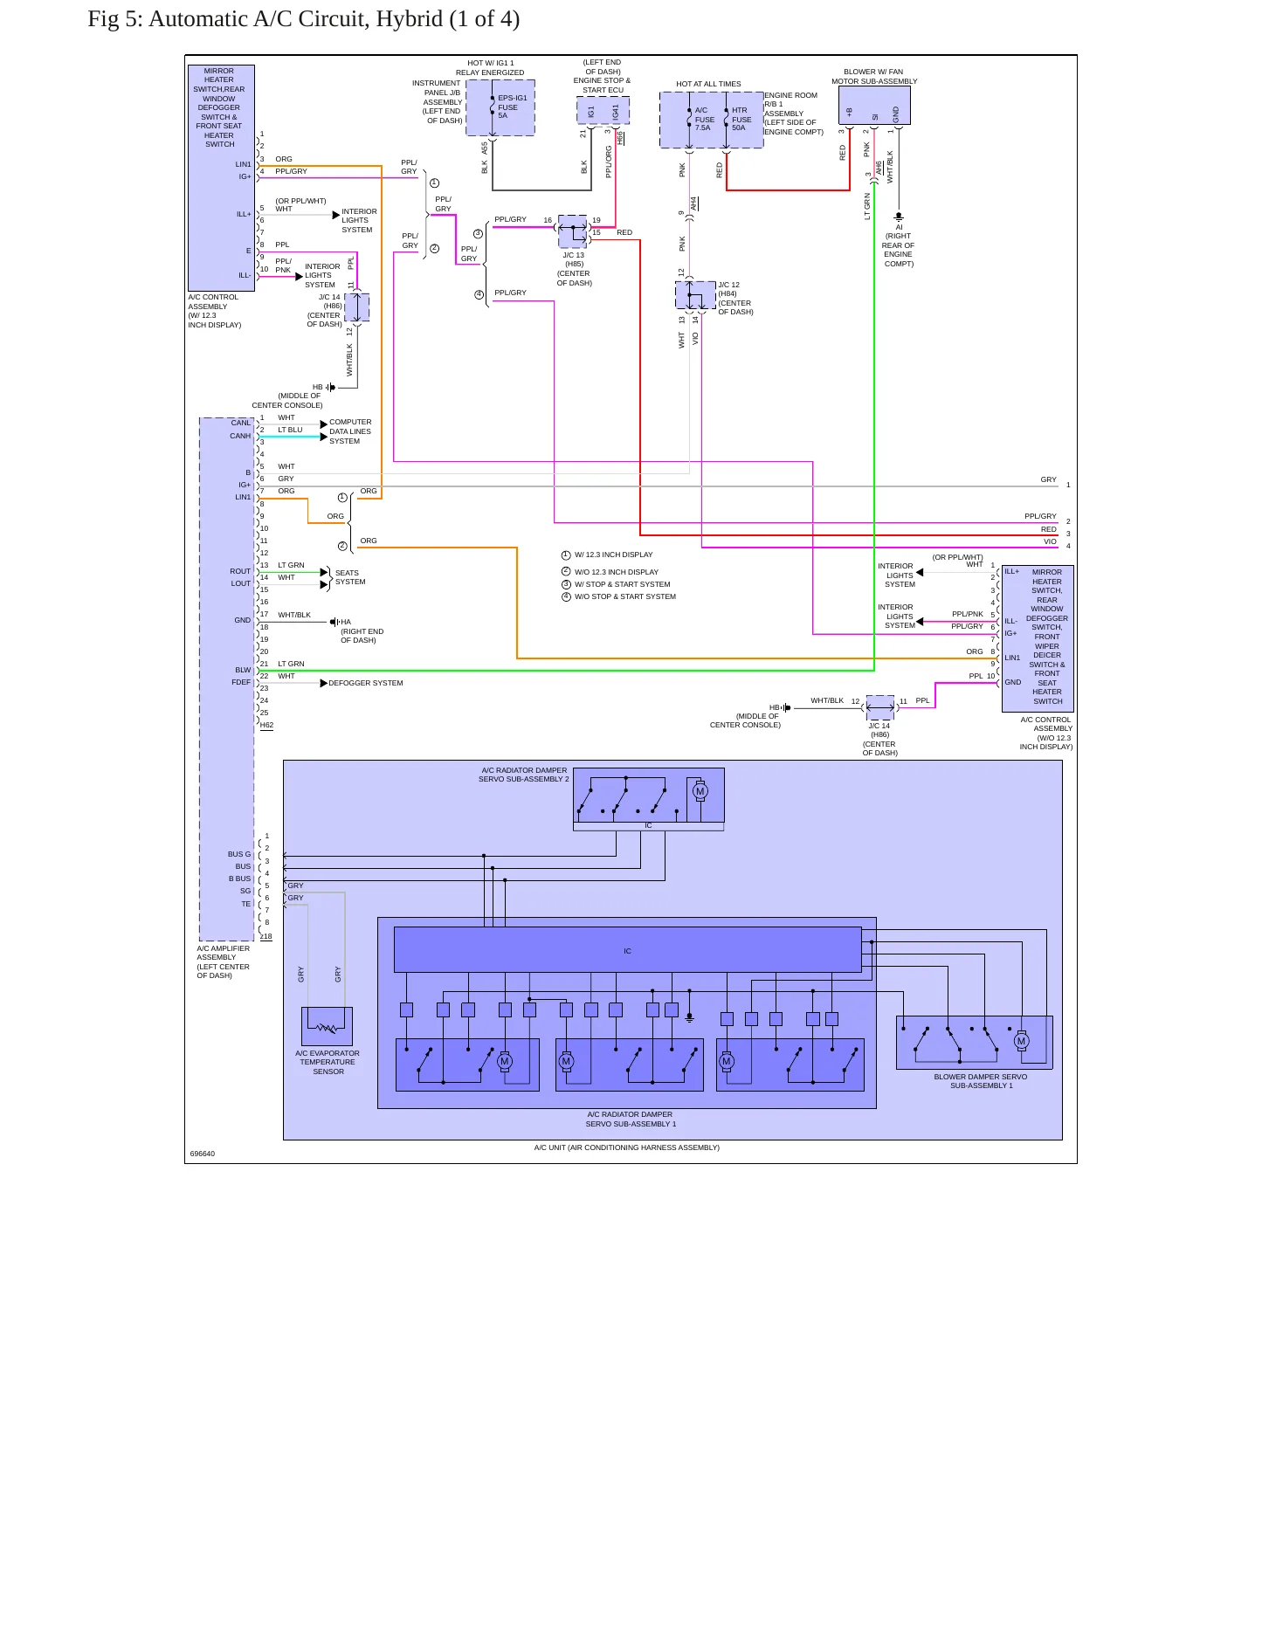Click the HA ground symbol at right end of dash

click(334, 622)
